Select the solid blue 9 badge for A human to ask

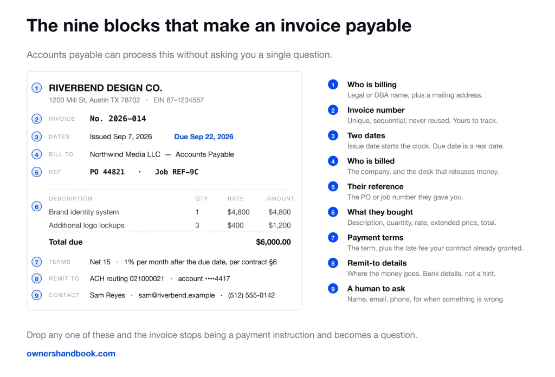(333, 289)
